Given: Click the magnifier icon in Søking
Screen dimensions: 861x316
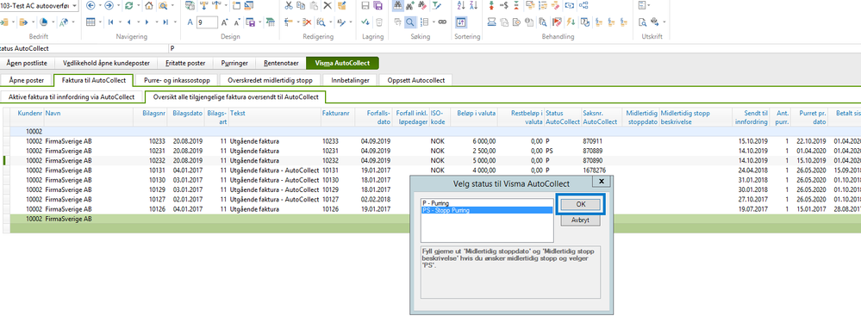Looking at the screenshot, I should pyautogui.click(x=409, y=22).
